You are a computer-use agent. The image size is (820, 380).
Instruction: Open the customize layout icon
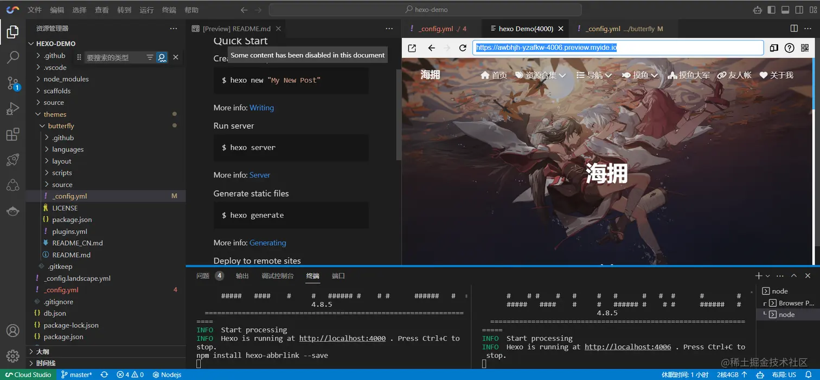coord(812,10)
